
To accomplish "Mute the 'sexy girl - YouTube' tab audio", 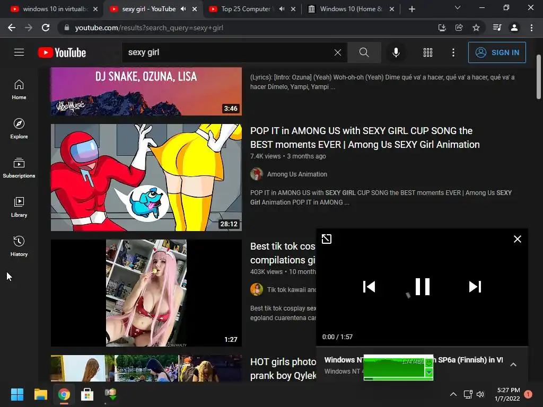I will click(x=183, y=9).
